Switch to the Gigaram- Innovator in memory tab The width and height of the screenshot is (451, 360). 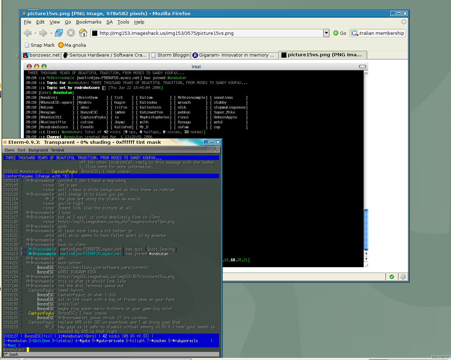[234, 55]
